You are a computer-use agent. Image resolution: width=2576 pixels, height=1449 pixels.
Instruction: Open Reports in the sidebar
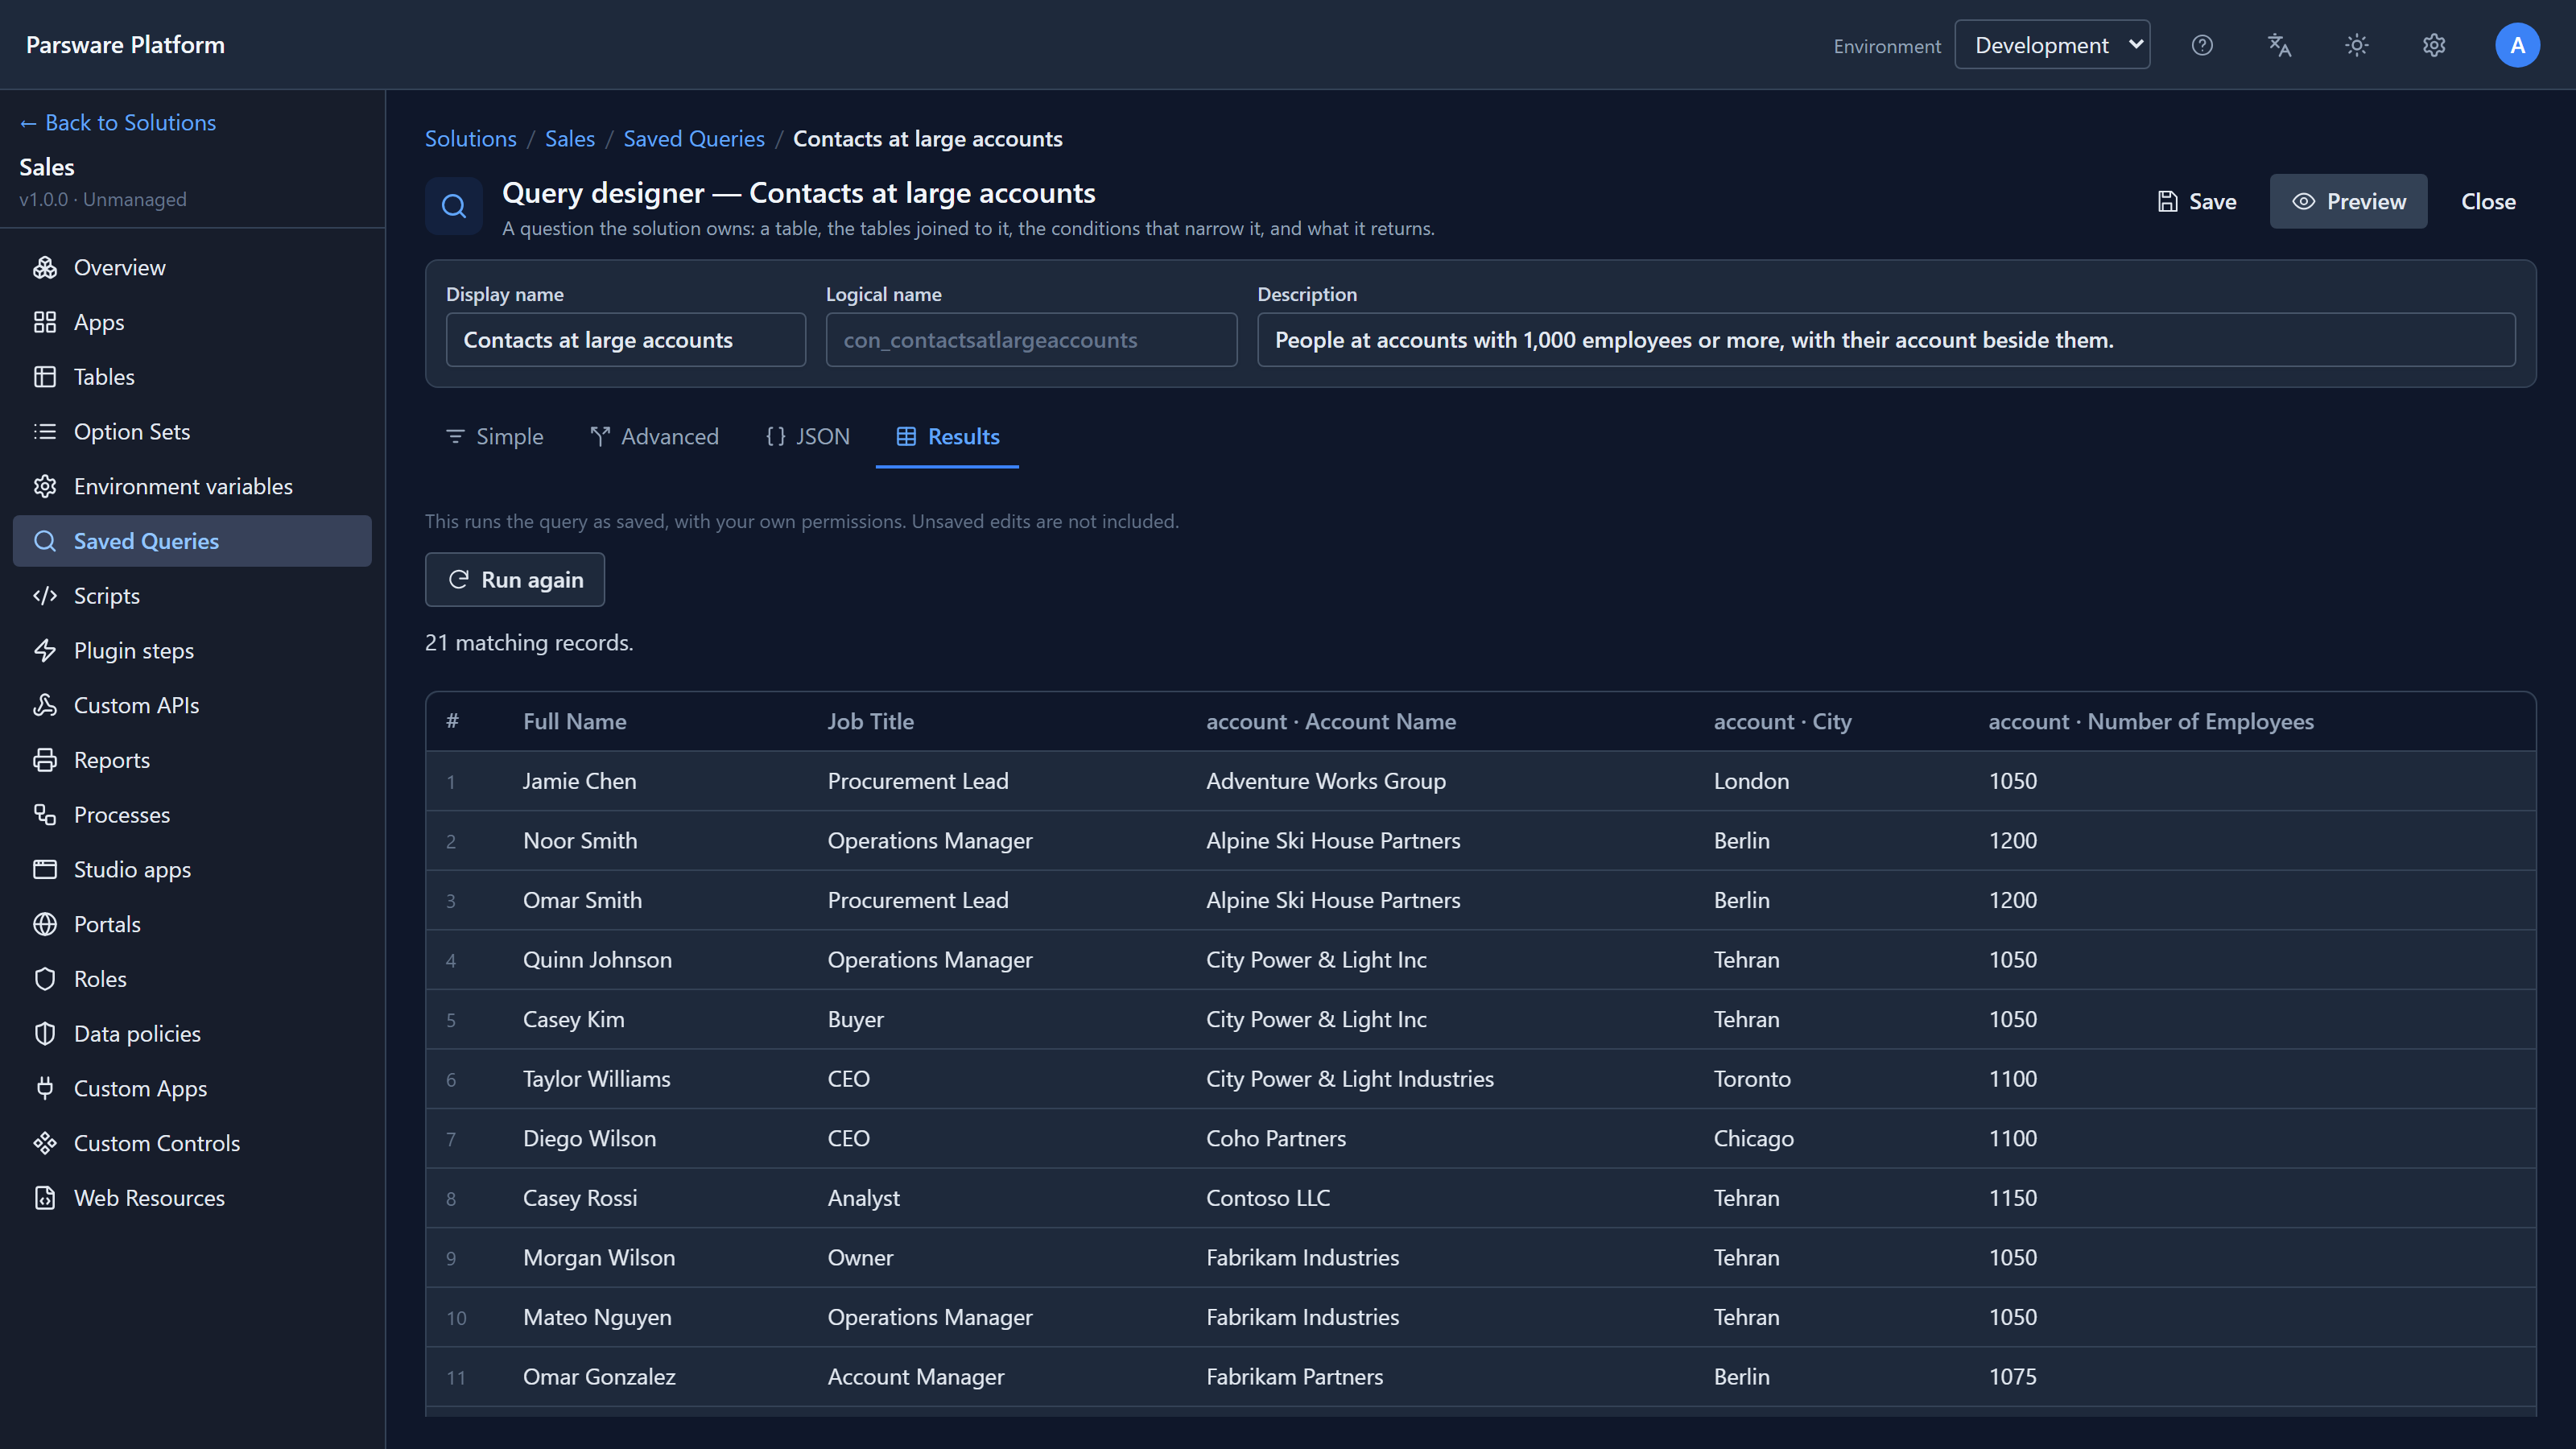click(192, 760)
